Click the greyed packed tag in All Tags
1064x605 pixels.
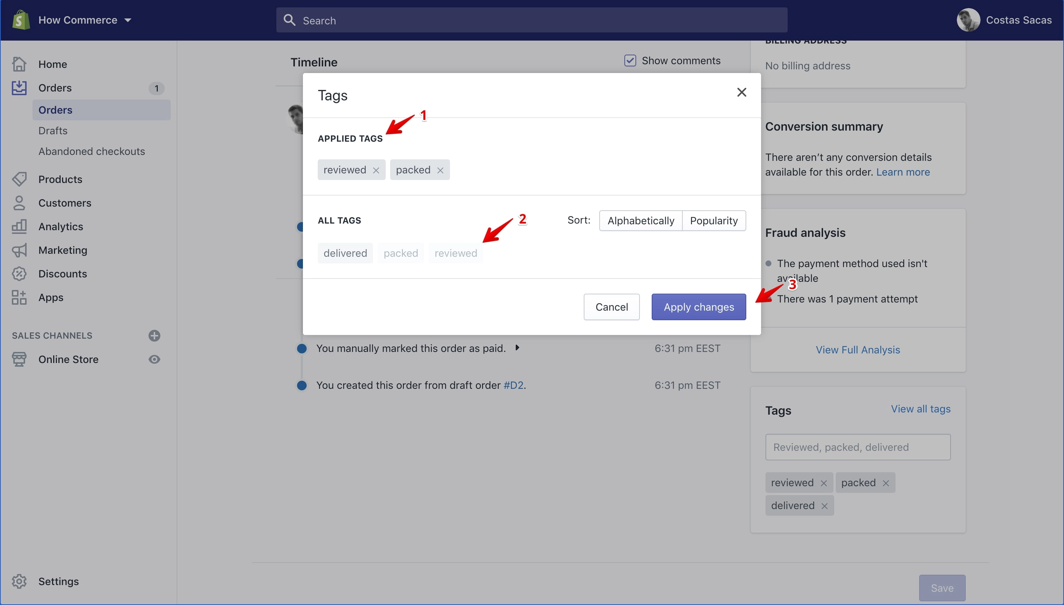click(x=401, y=253)
